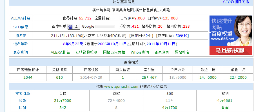Screen dimensions: 254x112
Task: Open 备案查询 link
Action: [x=162, y=52]
